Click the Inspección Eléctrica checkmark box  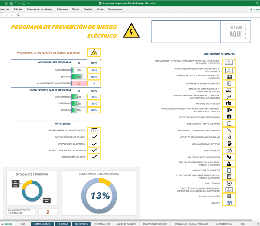coord(94,144)
